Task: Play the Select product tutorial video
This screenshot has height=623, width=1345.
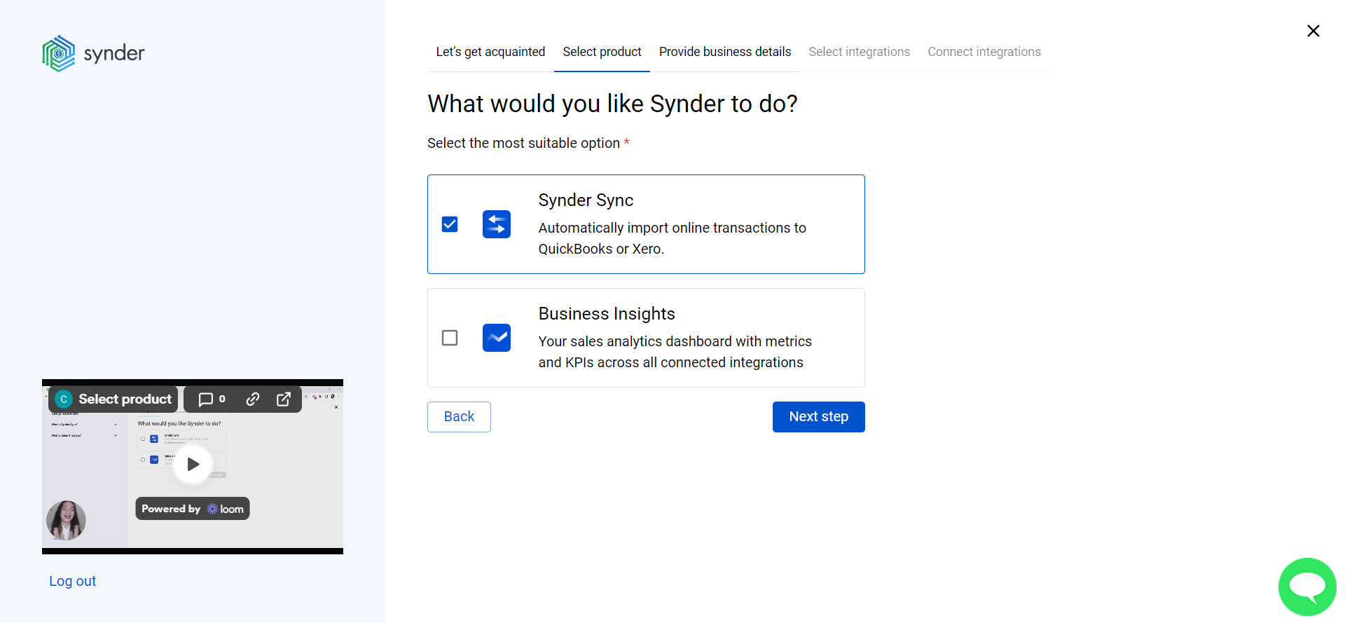Action: pyautogui.click(x=193, y=464)
